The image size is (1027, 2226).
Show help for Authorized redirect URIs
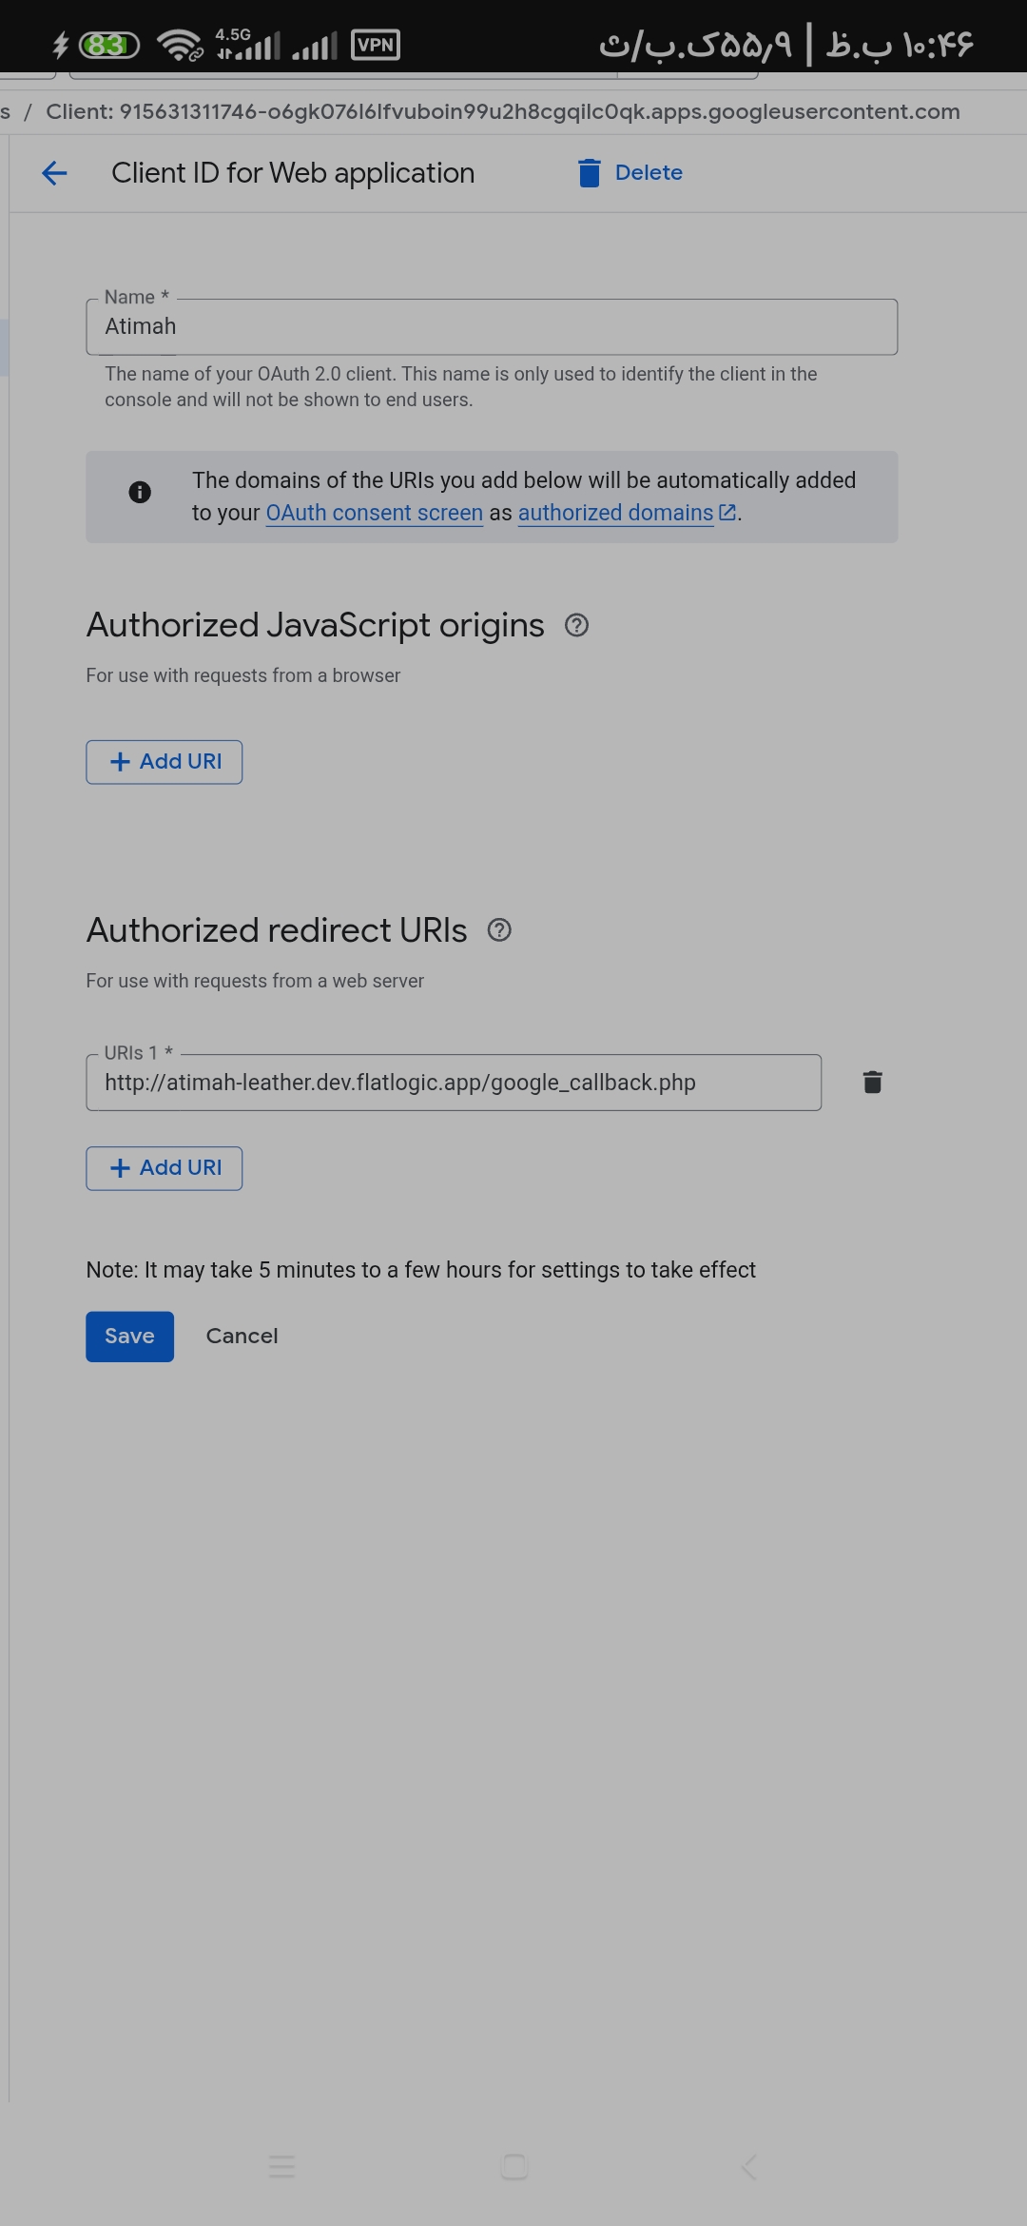(499, 930)
